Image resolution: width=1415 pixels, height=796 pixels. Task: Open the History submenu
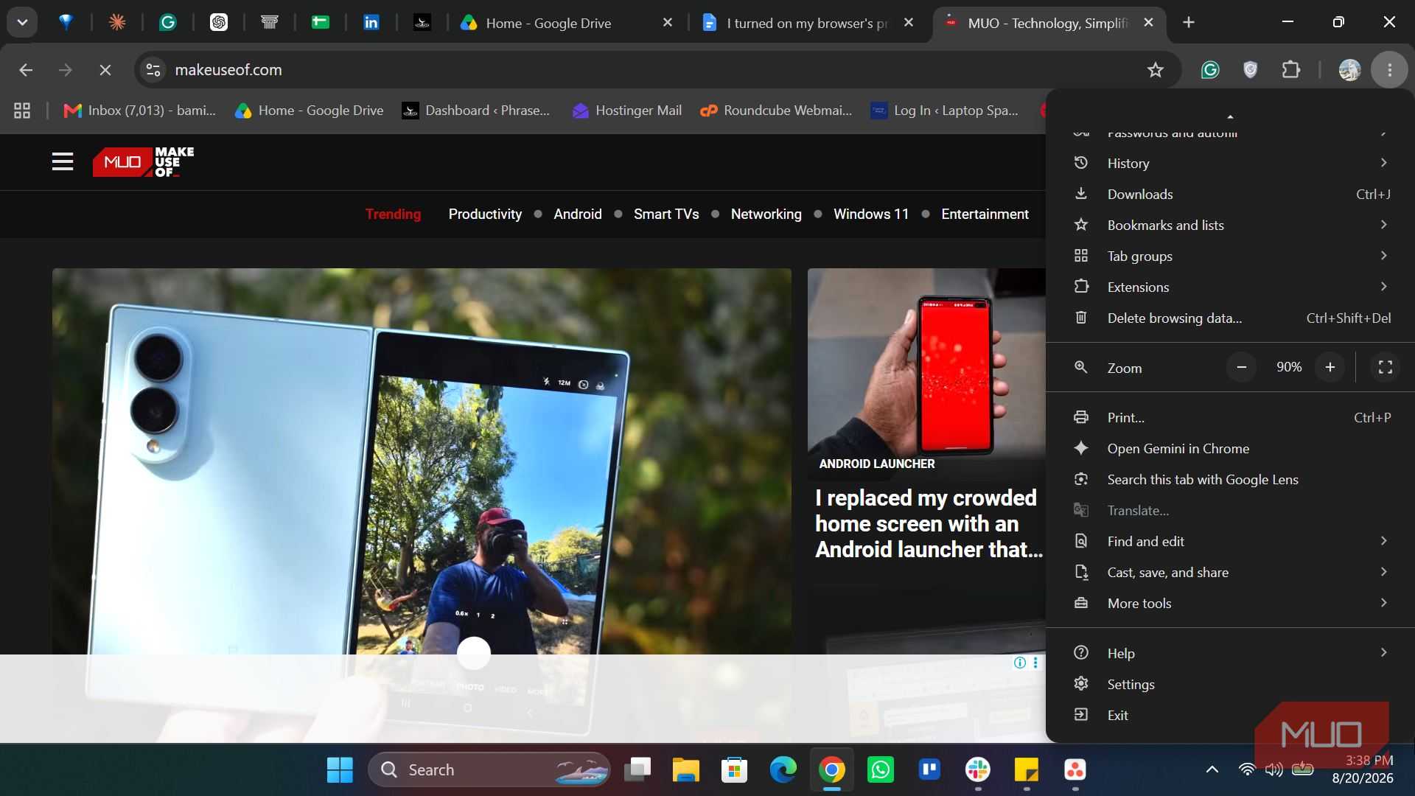coord(1230,163)
